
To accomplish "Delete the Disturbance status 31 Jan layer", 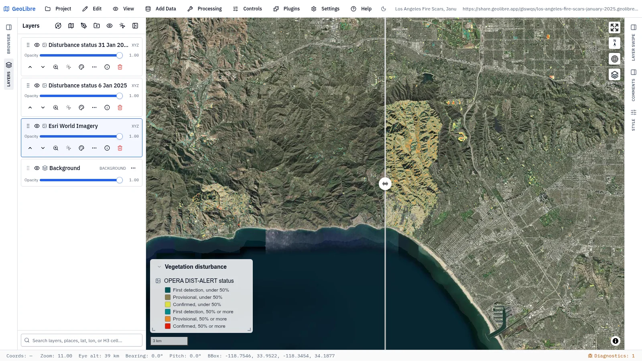I will coord(120,67).
